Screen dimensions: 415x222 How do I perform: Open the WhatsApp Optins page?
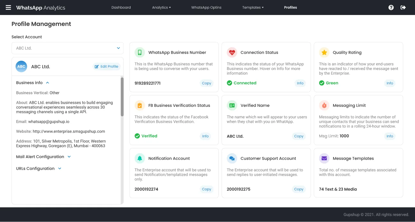coord(206,7)
